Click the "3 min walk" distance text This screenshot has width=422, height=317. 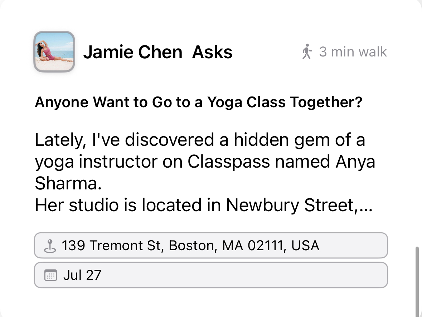[x=353, y=52]
